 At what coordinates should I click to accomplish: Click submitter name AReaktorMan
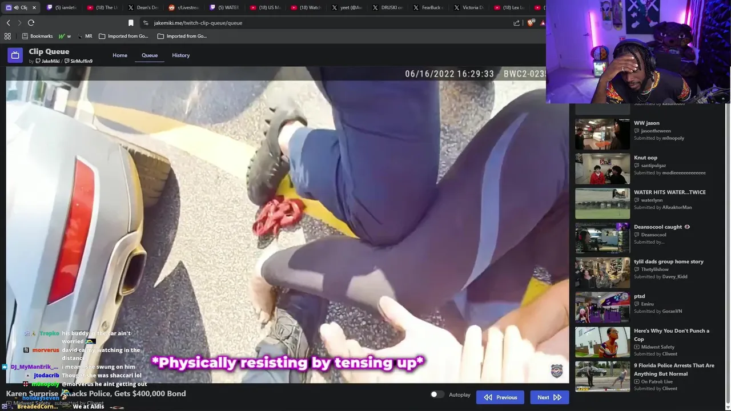point(677,207)
